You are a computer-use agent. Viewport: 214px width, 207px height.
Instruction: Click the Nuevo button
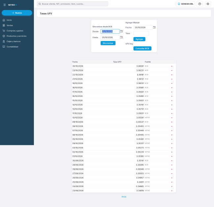coord(17,13)
